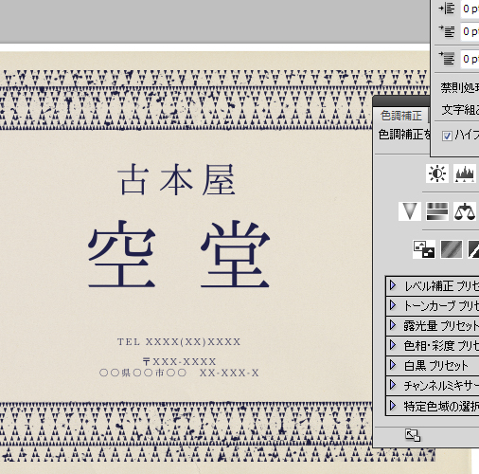The width and height of the screenshot is (479, 474).
Task: Click the first-line indent icon
Action: 447,31
